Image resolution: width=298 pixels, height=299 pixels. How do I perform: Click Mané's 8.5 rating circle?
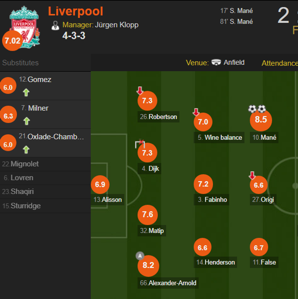pos(261,120)
